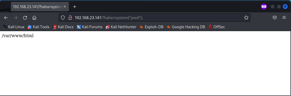
Task: Focus the URL address bar
Action: point(155,18)
